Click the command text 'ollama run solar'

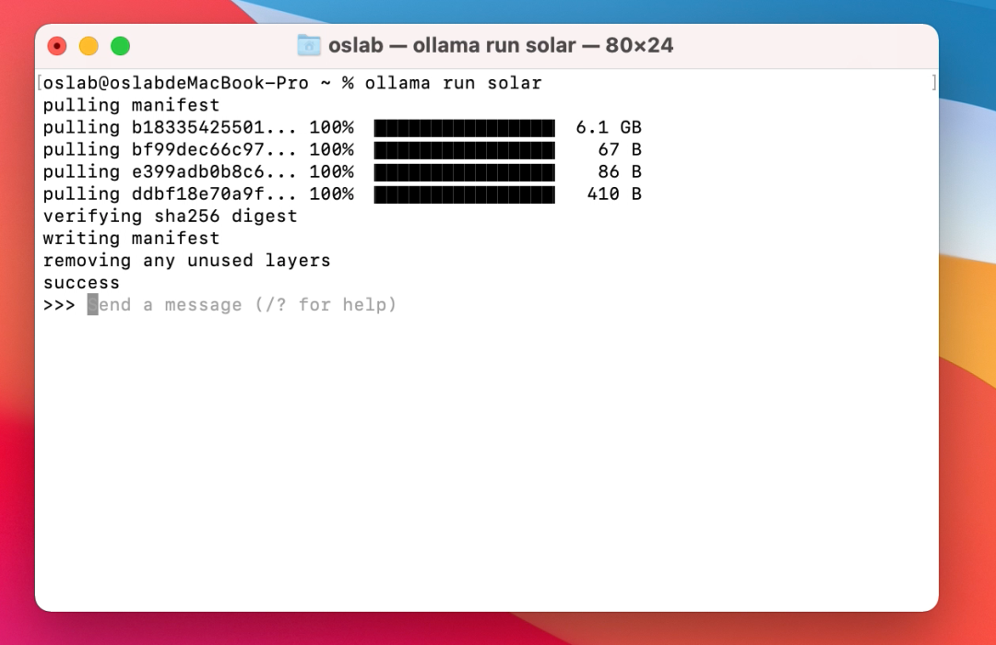click(453, 83)
